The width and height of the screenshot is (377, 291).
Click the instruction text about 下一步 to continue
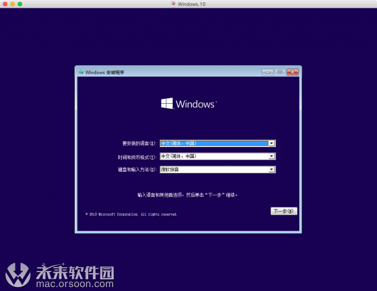[x=187, y=195]
